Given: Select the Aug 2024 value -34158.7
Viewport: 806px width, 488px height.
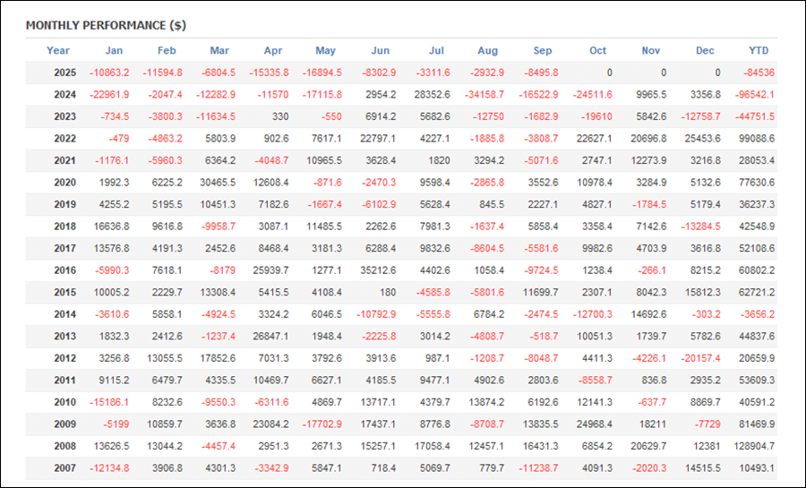Looking at the screenshot, I should [x=484, y=95].
